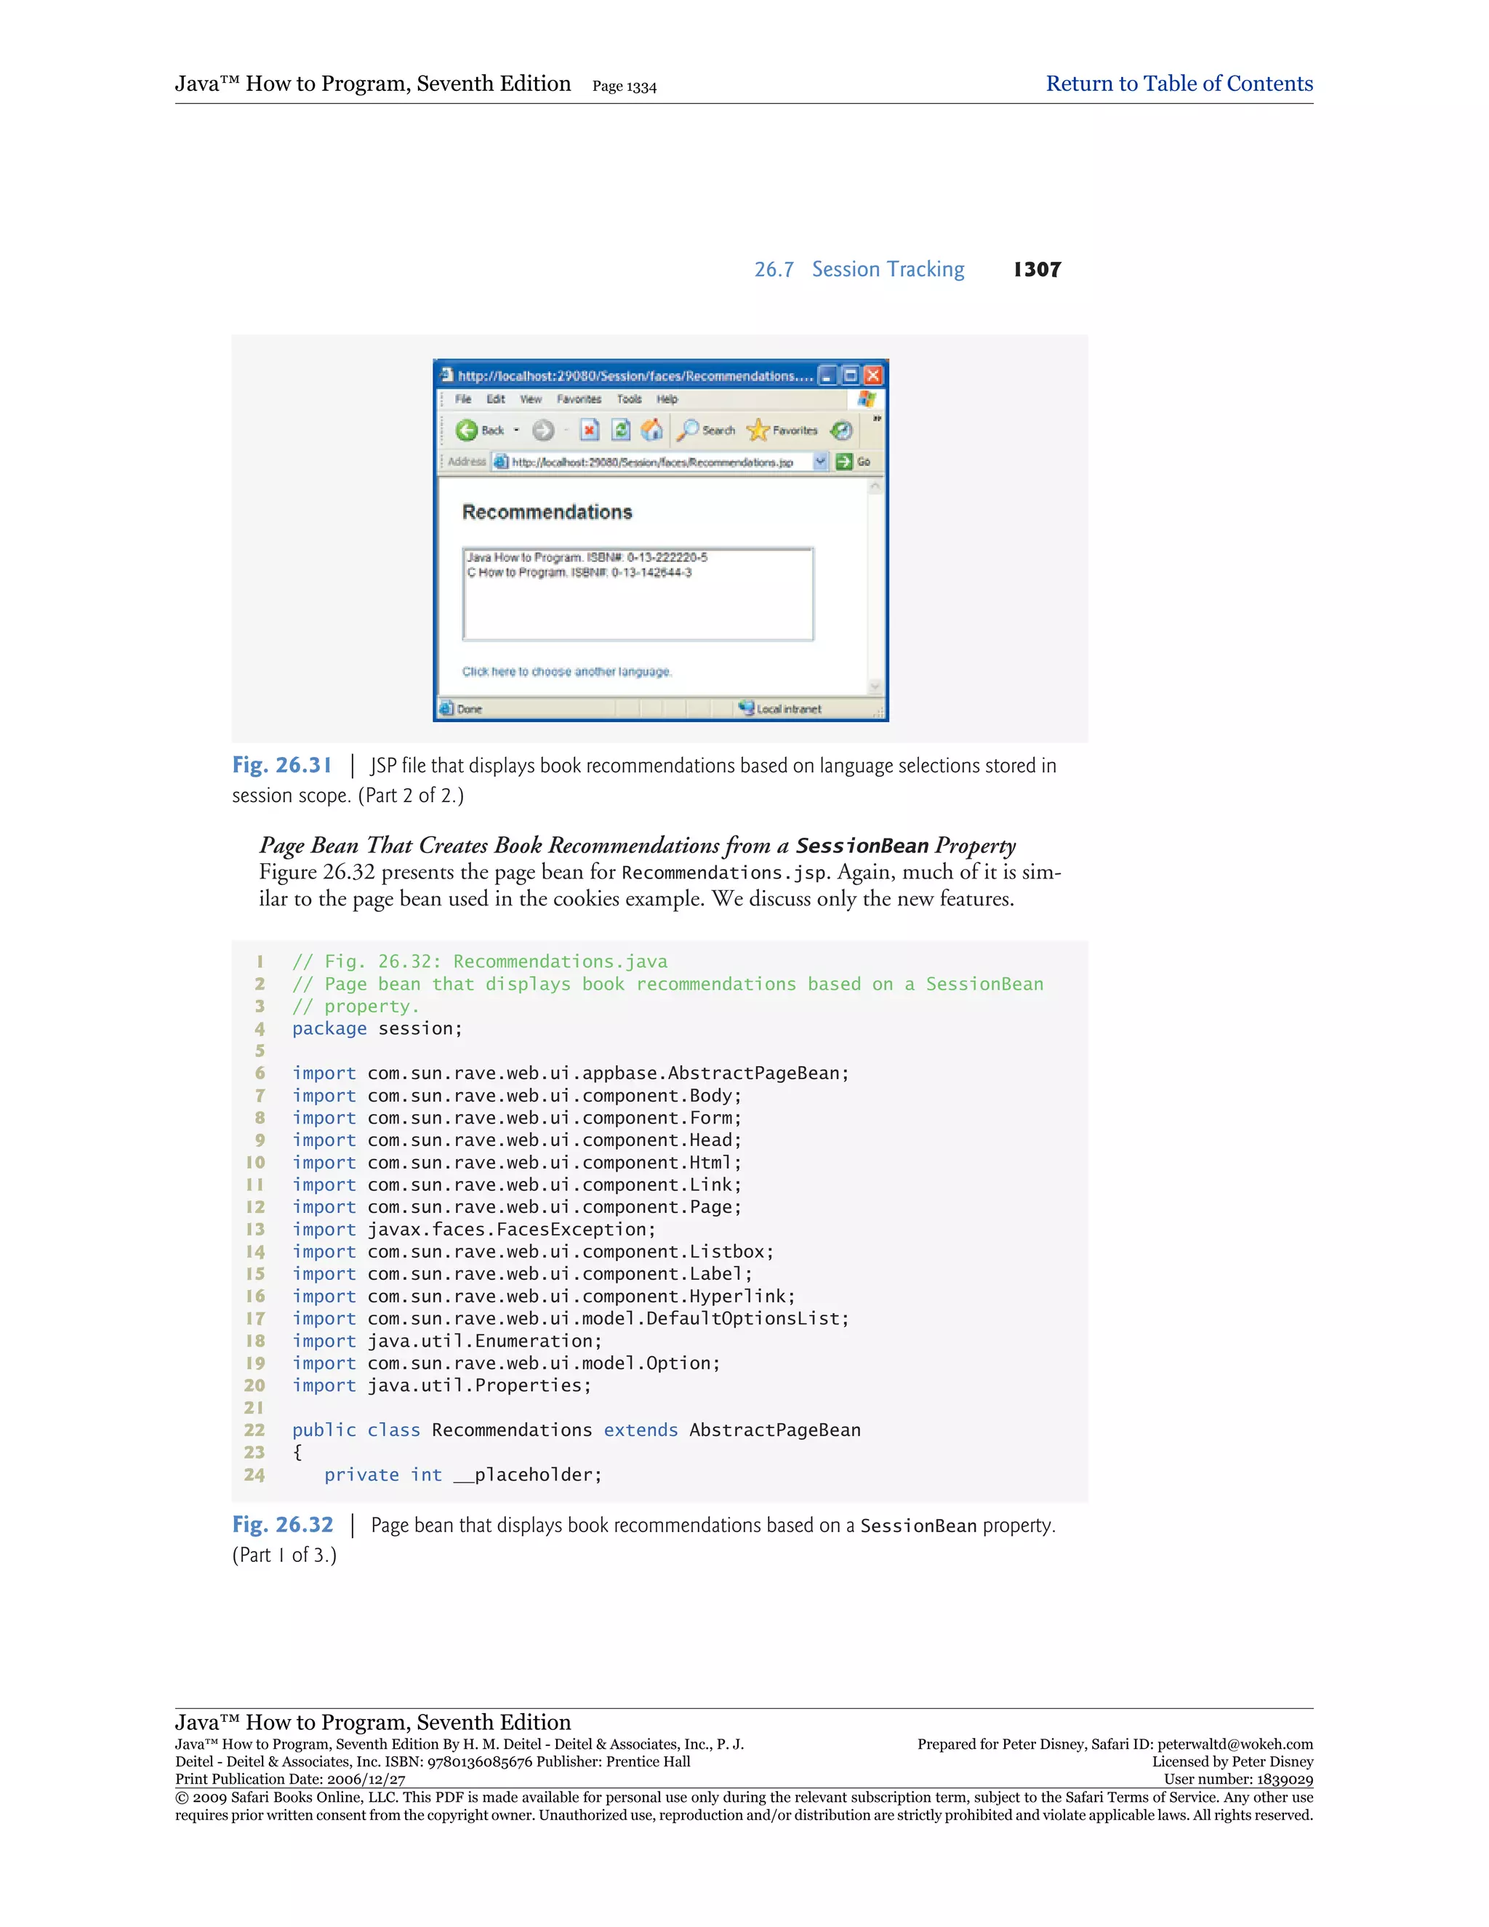
Task: Click the Favorites star icon
Action: pos(758,430)
